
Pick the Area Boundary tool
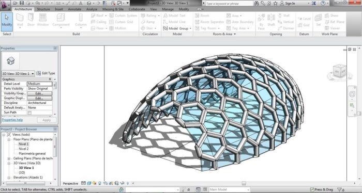[x=240, y=22]
